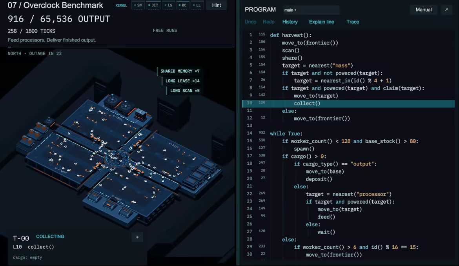459x266 pixels.
Task: Click highlighted line 10 collect()
Action: tap(348, 103)
